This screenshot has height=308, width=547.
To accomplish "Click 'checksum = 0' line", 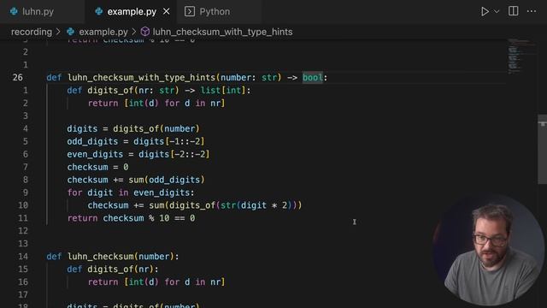I will 97,167.
